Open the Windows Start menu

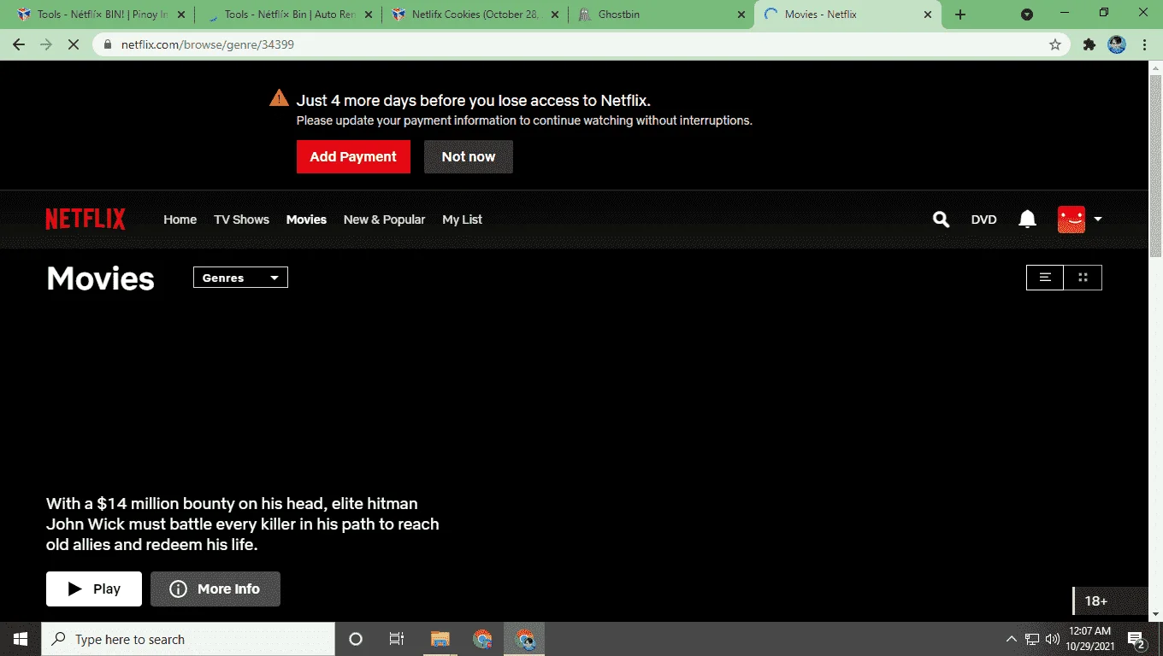click(21, 639)
